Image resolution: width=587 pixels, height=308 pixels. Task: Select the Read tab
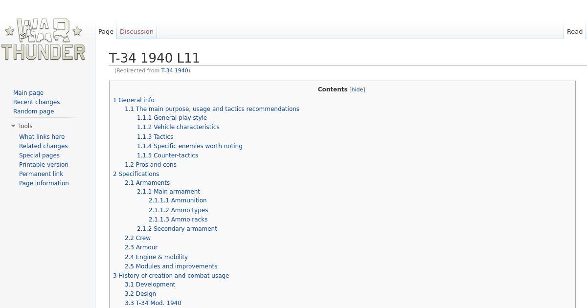coord(575,31)
